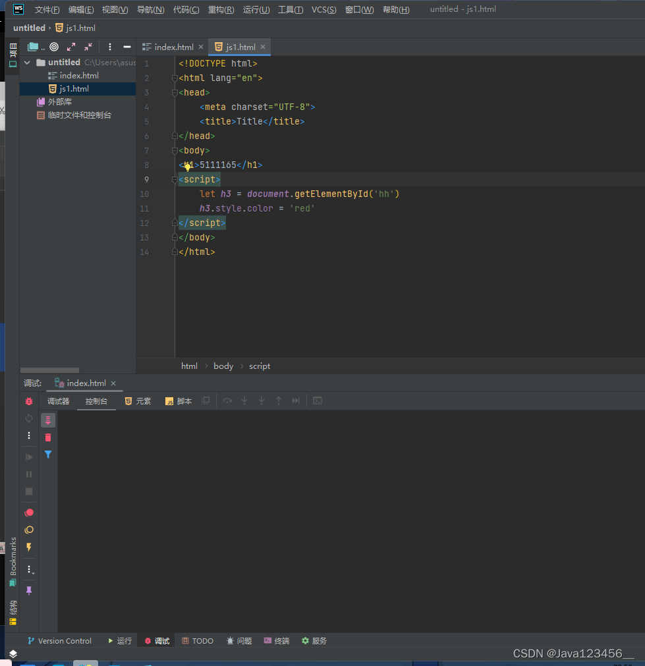Open the project panel options (three dots)
Screen dimensions: 645x666
point(109,47)
